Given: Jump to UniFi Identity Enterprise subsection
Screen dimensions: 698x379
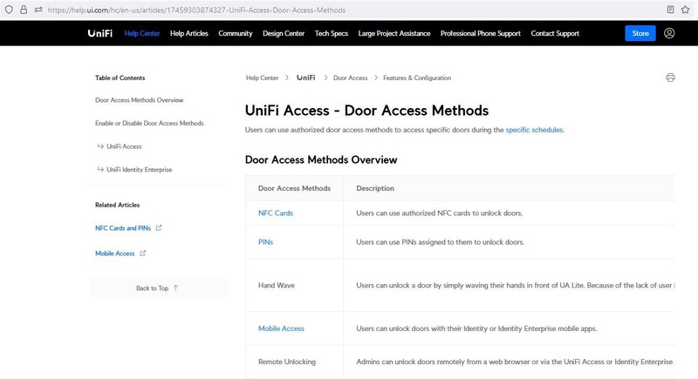Looking at the screenshot, I should click(139, 169).
